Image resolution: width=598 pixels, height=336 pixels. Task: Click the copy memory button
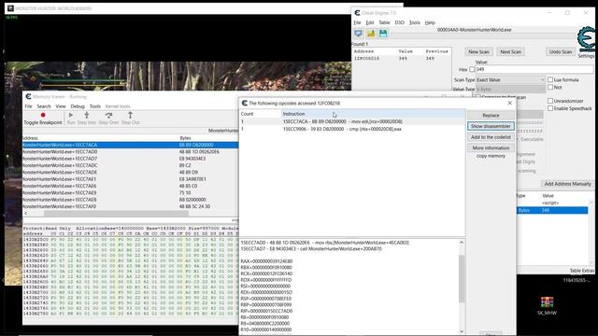pyautogui.click(x=491, y=156)
